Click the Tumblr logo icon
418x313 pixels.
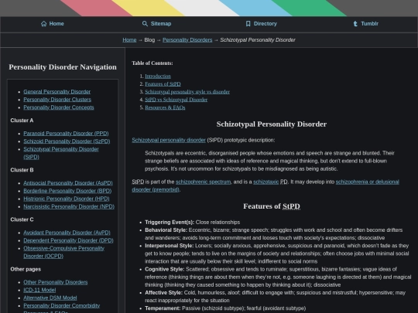(x=355, y=24)
